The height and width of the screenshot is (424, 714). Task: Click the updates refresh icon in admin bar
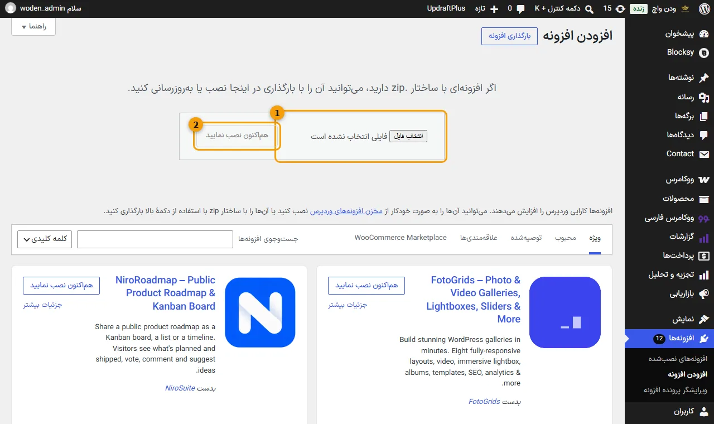620,9
